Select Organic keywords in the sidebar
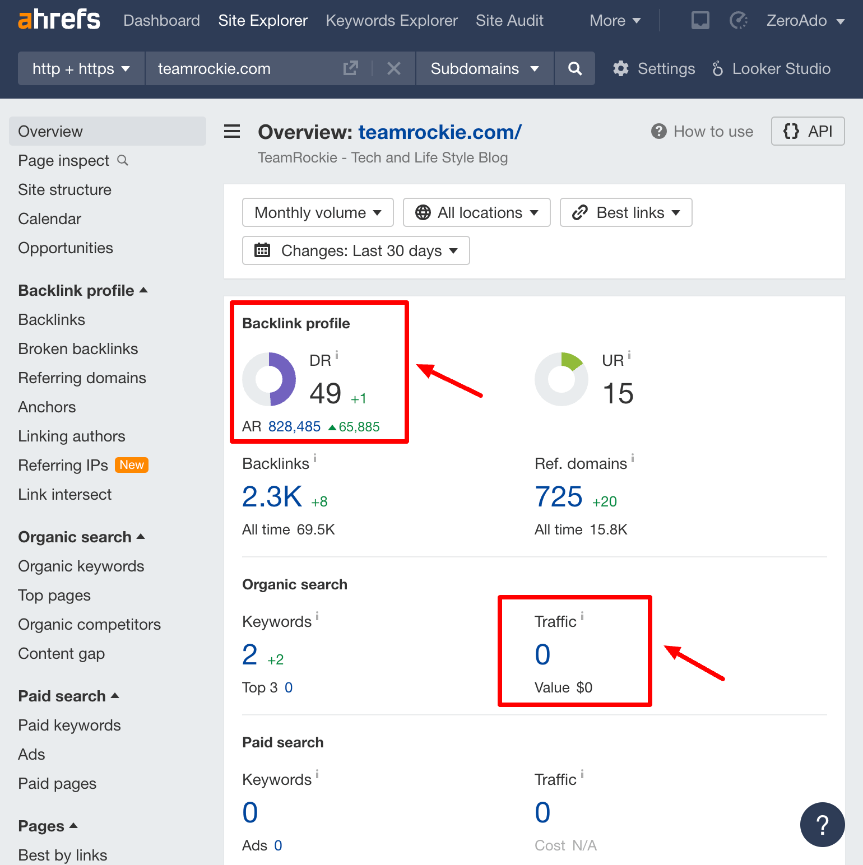The width and height of the screenshot is (863, 865). click(x=81, y=566)
